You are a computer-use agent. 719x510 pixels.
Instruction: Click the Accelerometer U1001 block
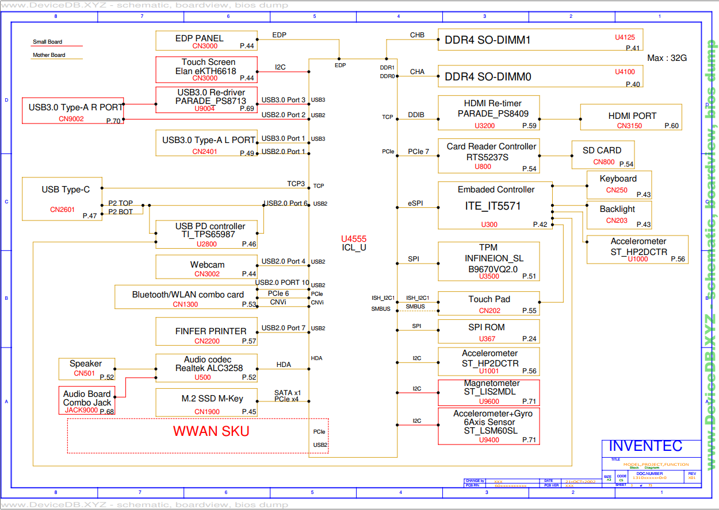coord(489,362)
